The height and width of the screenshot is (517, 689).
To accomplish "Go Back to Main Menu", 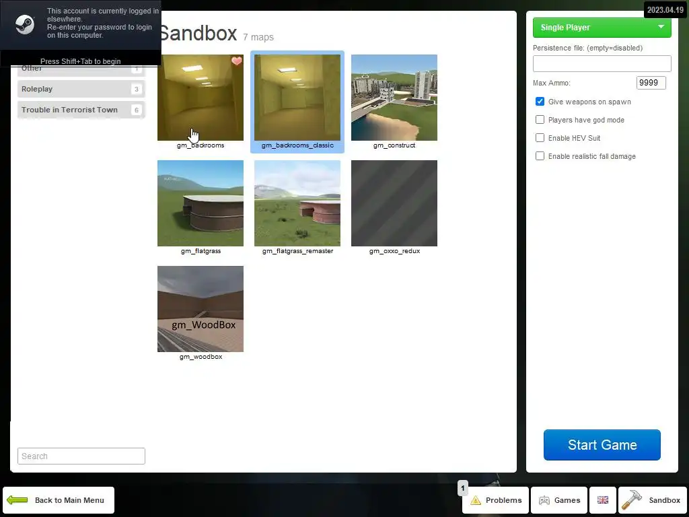I will 59,500.
